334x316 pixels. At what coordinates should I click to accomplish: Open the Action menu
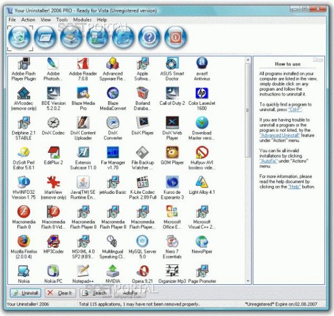coord(28,20)
